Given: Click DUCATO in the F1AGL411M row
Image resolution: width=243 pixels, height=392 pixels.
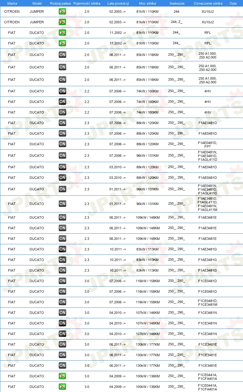Looking at the screenshot, I should pos(37,204).
